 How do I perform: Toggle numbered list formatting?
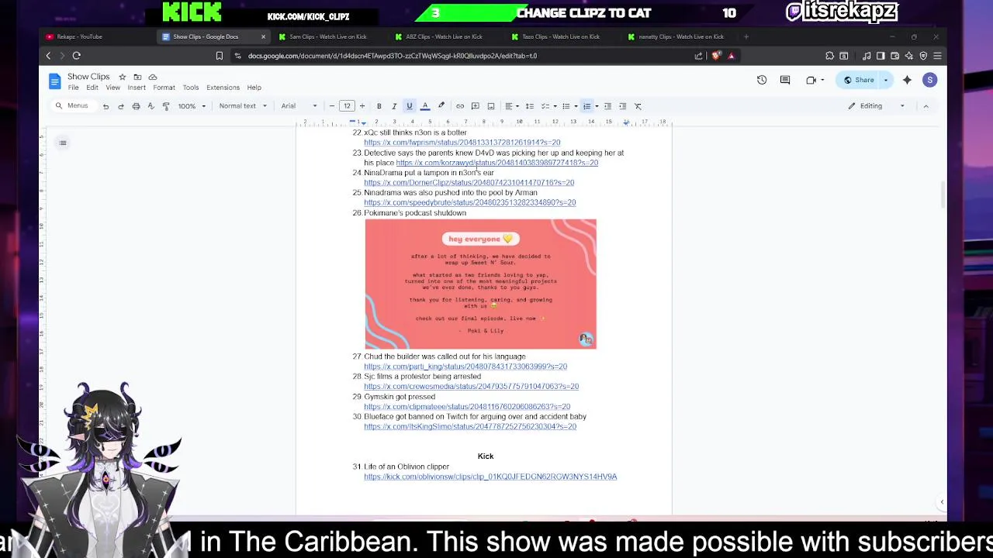tap(586, 106)
